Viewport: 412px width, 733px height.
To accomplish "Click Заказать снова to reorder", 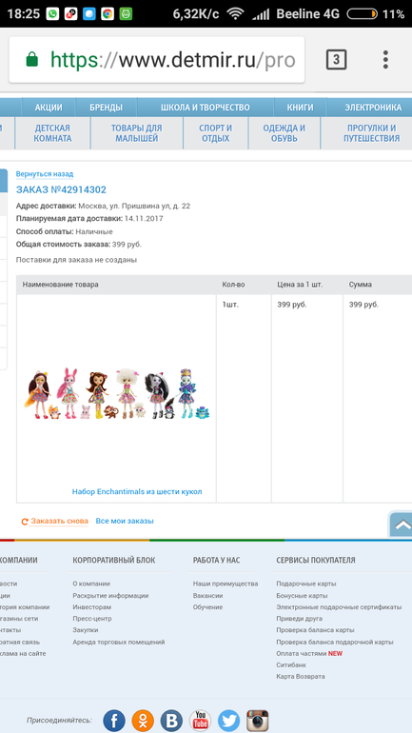I will (x=55, y=522).
